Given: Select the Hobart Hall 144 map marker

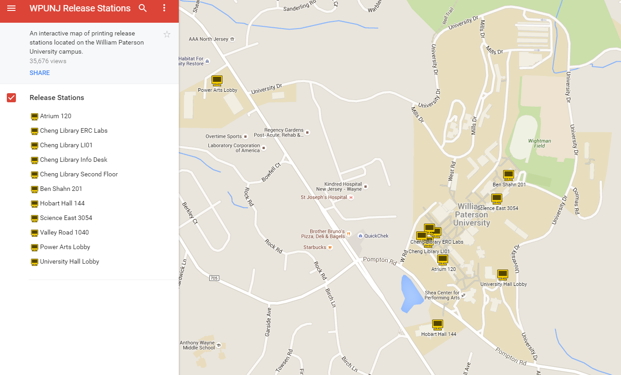Looking at the screenshot, I should point(438,325).
